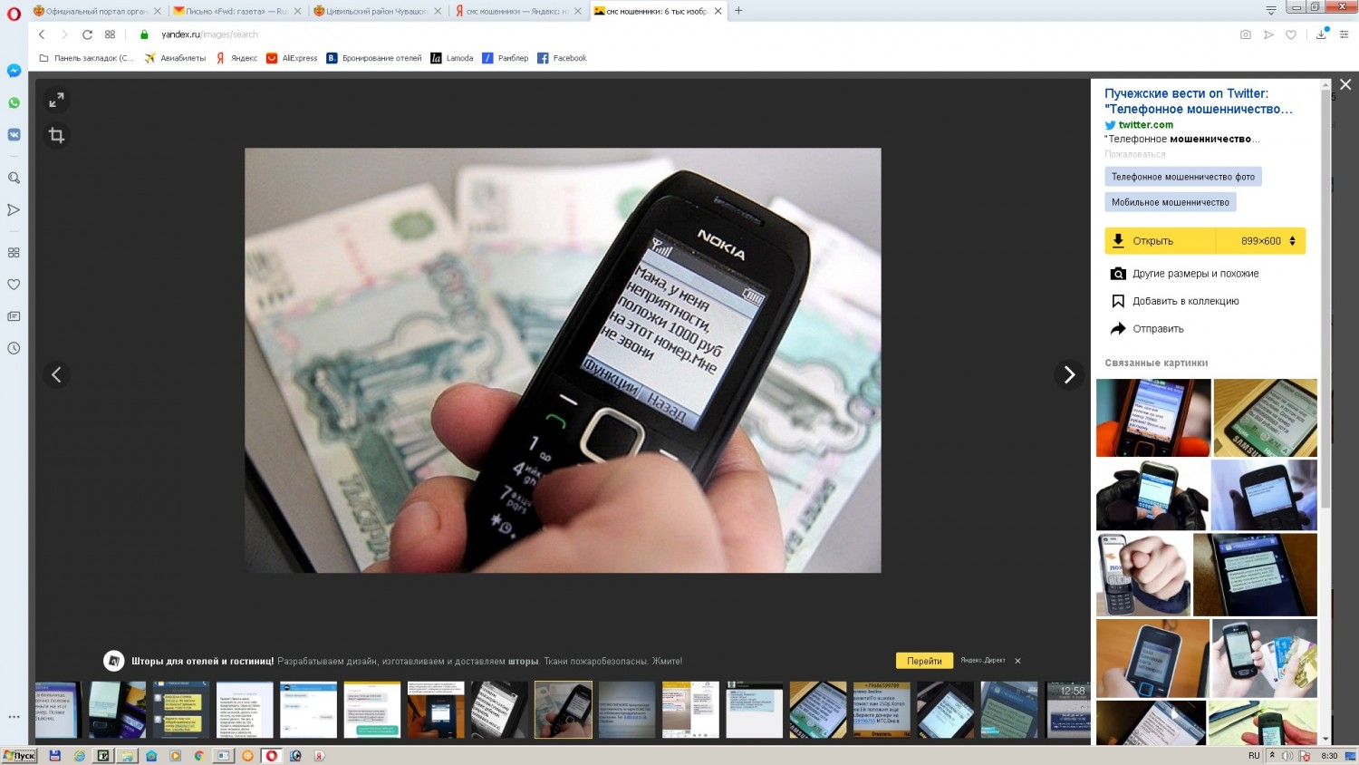Expand image to fullscreen view
This screenshot has height=765, width=1359.
click(x=56, y=100)
